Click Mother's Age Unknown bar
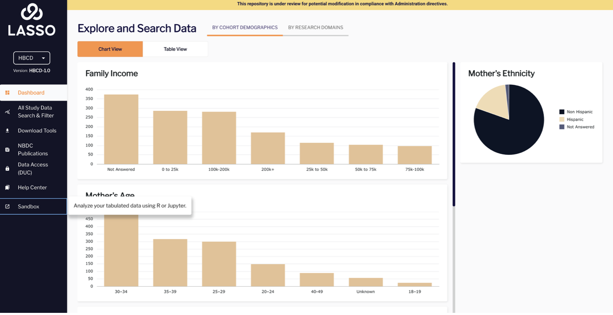Viewport: 613px width, 315px height. point(366,282)
